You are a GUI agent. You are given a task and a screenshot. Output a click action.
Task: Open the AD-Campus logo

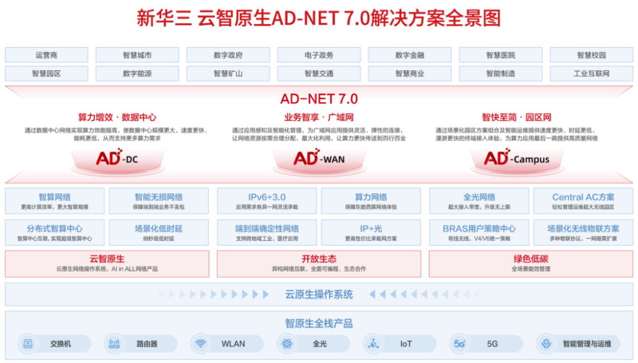[x=516, y=158]
